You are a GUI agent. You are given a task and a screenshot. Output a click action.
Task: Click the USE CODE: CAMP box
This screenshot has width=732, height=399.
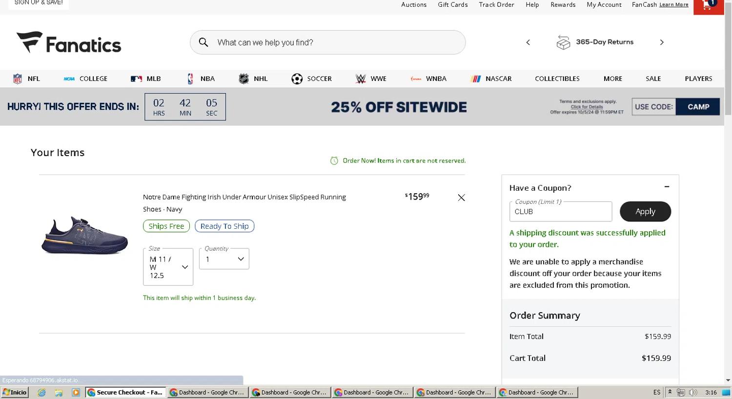676,107
